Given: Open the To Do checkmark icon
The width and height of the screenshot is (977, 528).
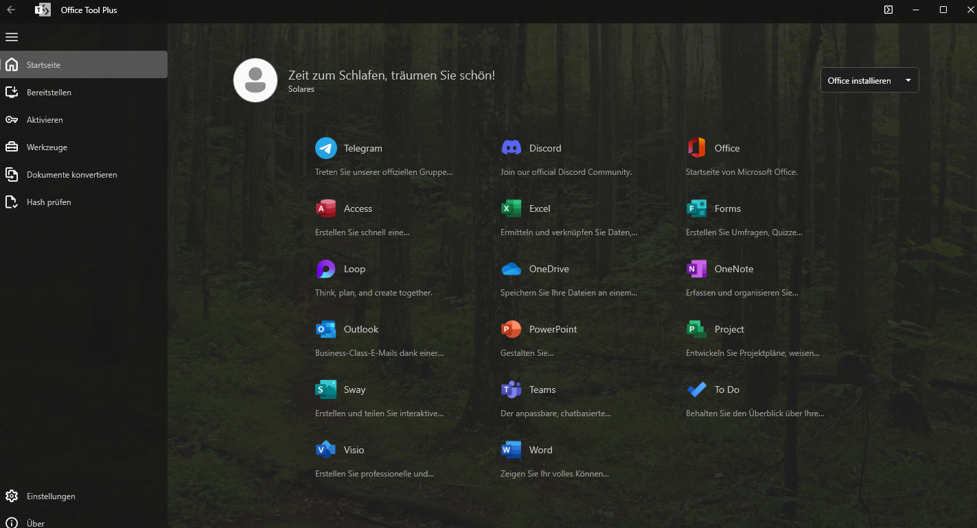Looking at the screenshot, I should [x=697, y=389].
